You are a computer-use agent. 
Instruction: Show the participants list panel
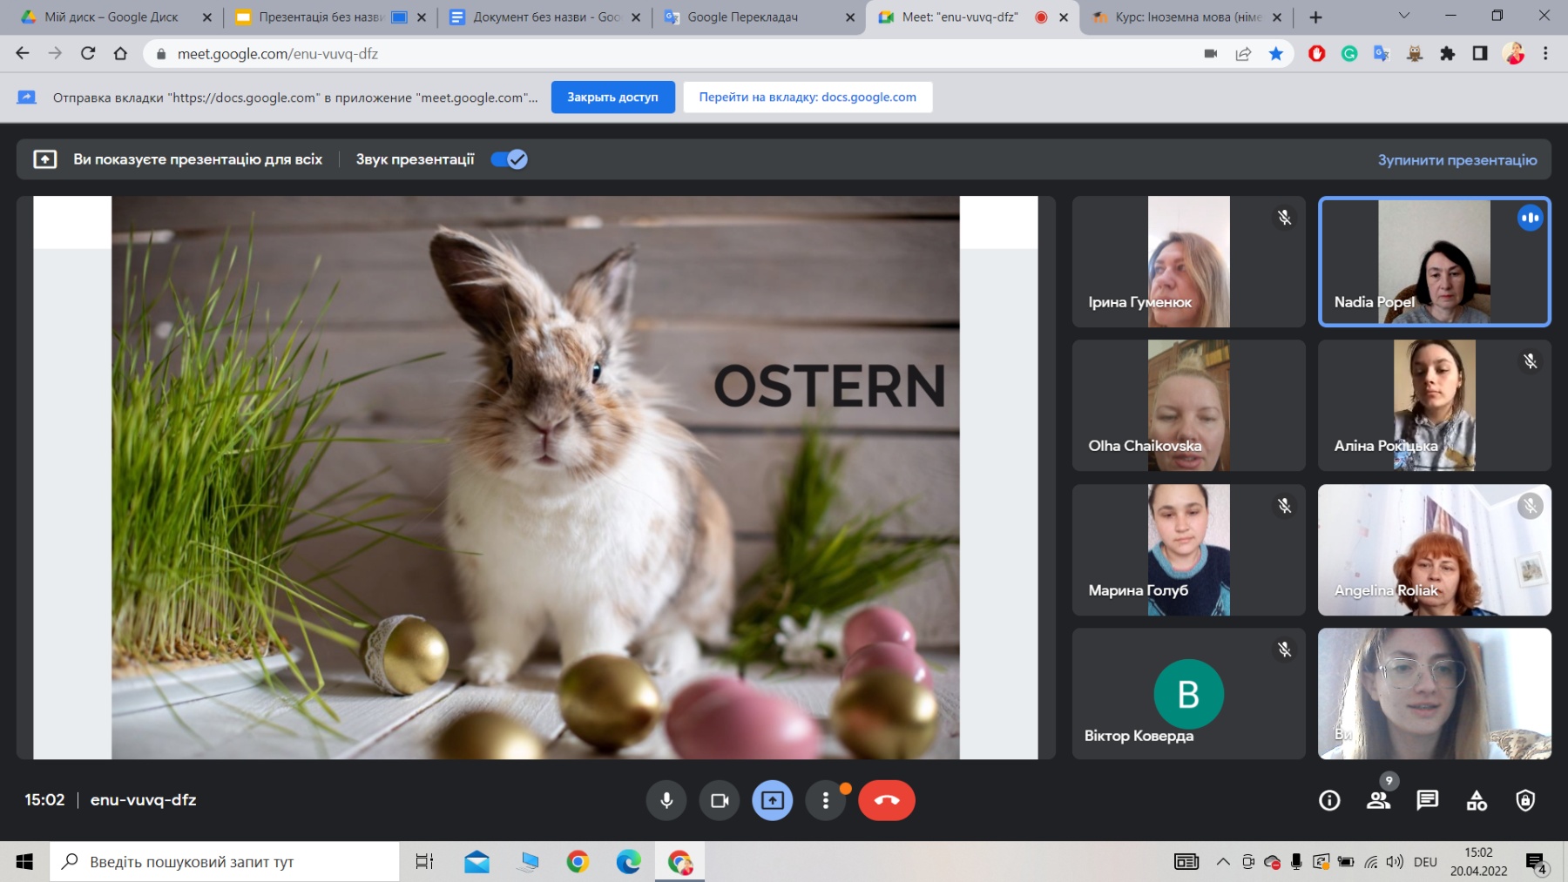tap(1378, 800)
